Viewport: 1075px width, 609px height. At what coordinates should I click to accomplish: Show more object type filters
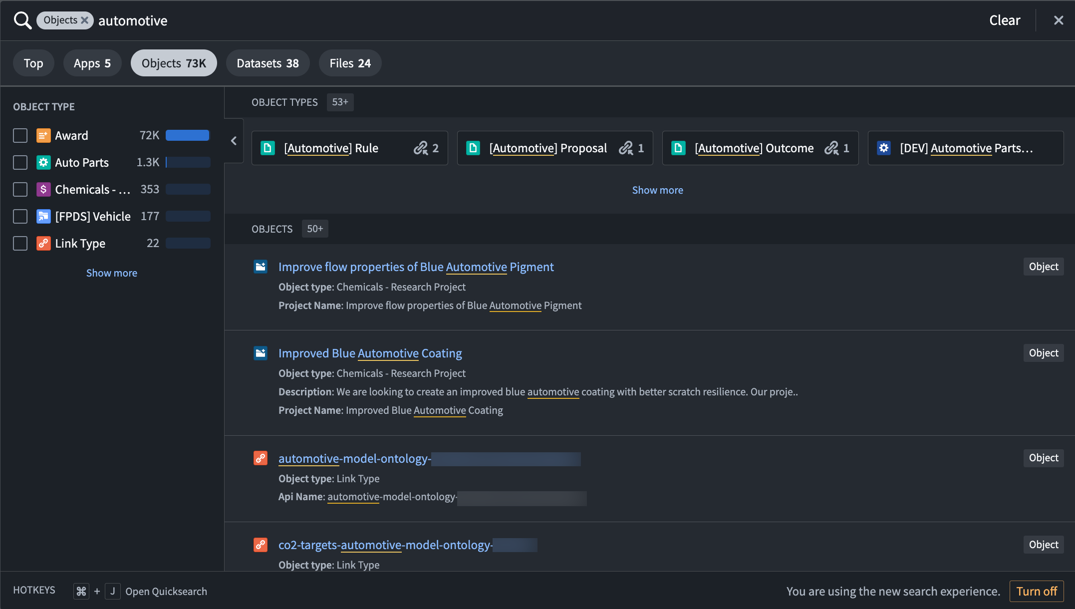click(111, 272)
